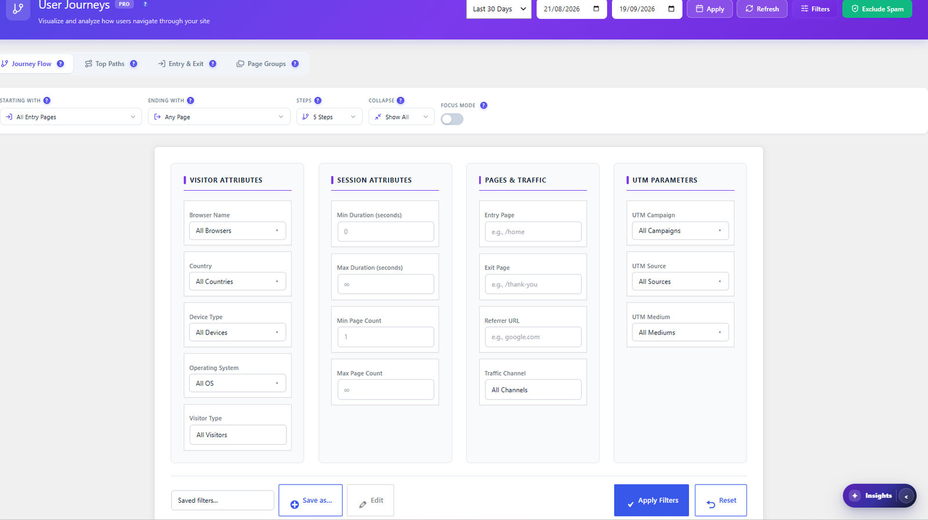
Task: Click help icon next to Journey Flow
Action: coord(60,64)
